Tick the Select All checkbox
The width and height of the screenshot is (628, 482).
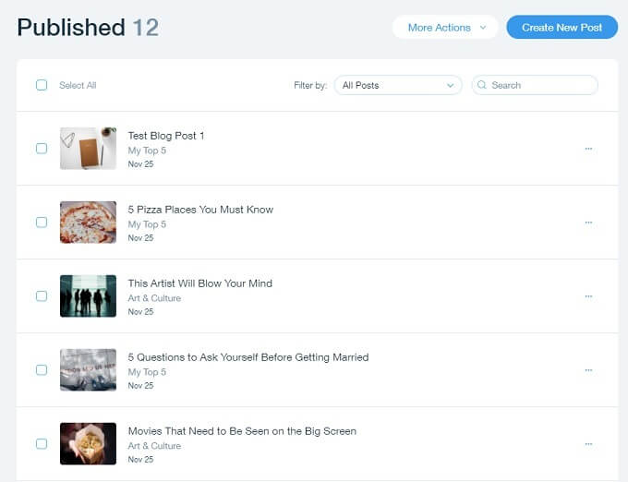(x=42, y=85)
